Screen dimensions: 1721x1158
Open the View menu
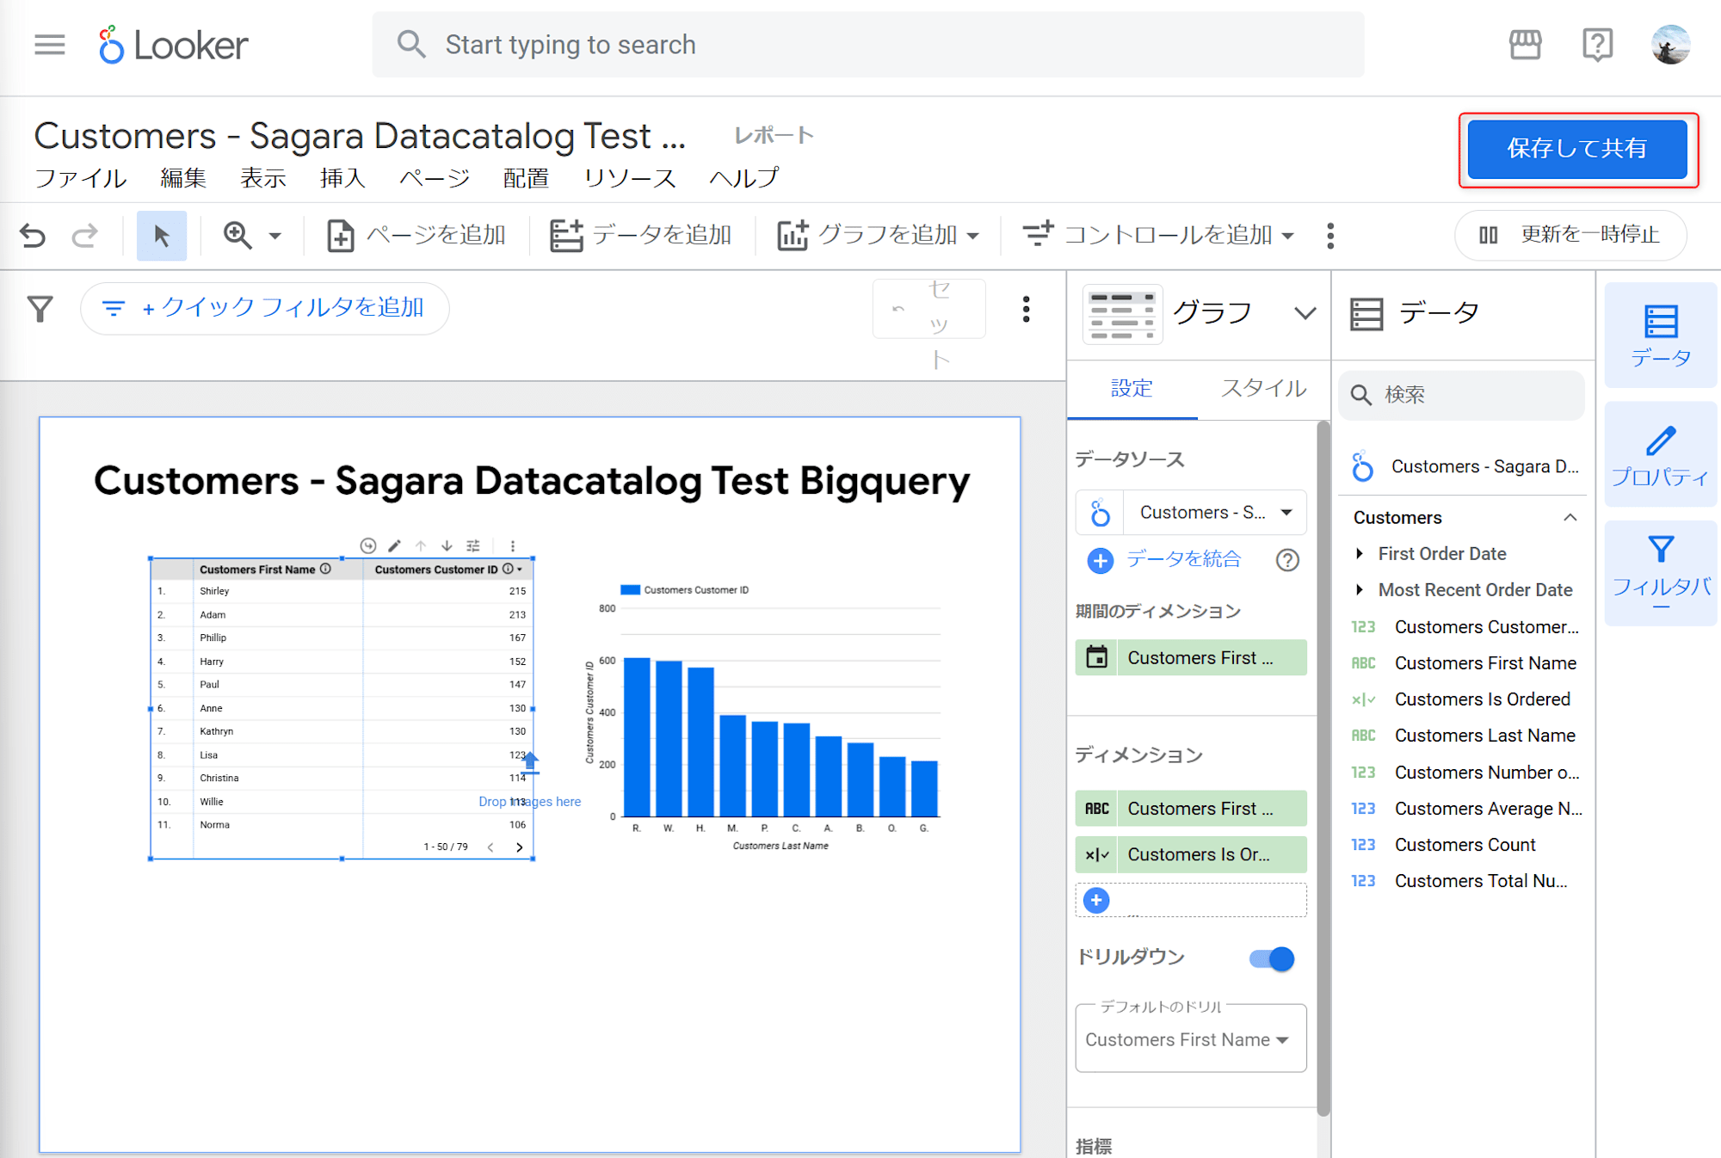pyautogui.click(x=262, y=178)
